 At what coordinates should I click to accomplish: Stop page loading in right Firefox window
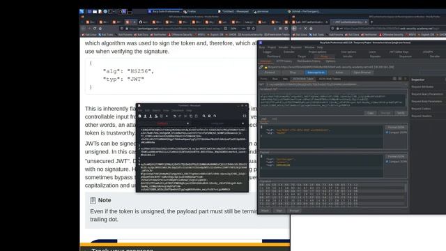coord(305,29)
